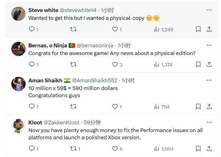Viewport: 221px width, 157px height.
Task: View analytics showing 794 views
Action: pos(162,106)
